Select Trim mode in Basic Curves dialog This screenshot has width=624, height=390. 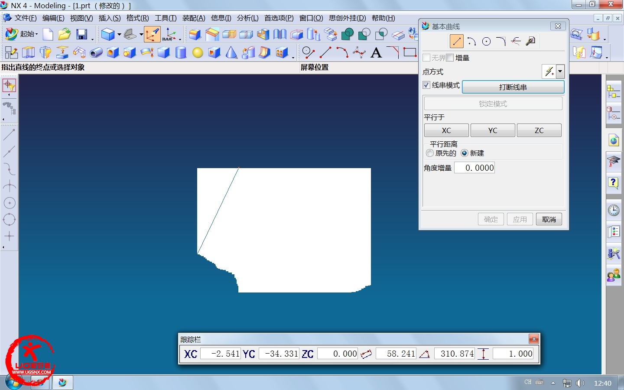tap(516, 41)
